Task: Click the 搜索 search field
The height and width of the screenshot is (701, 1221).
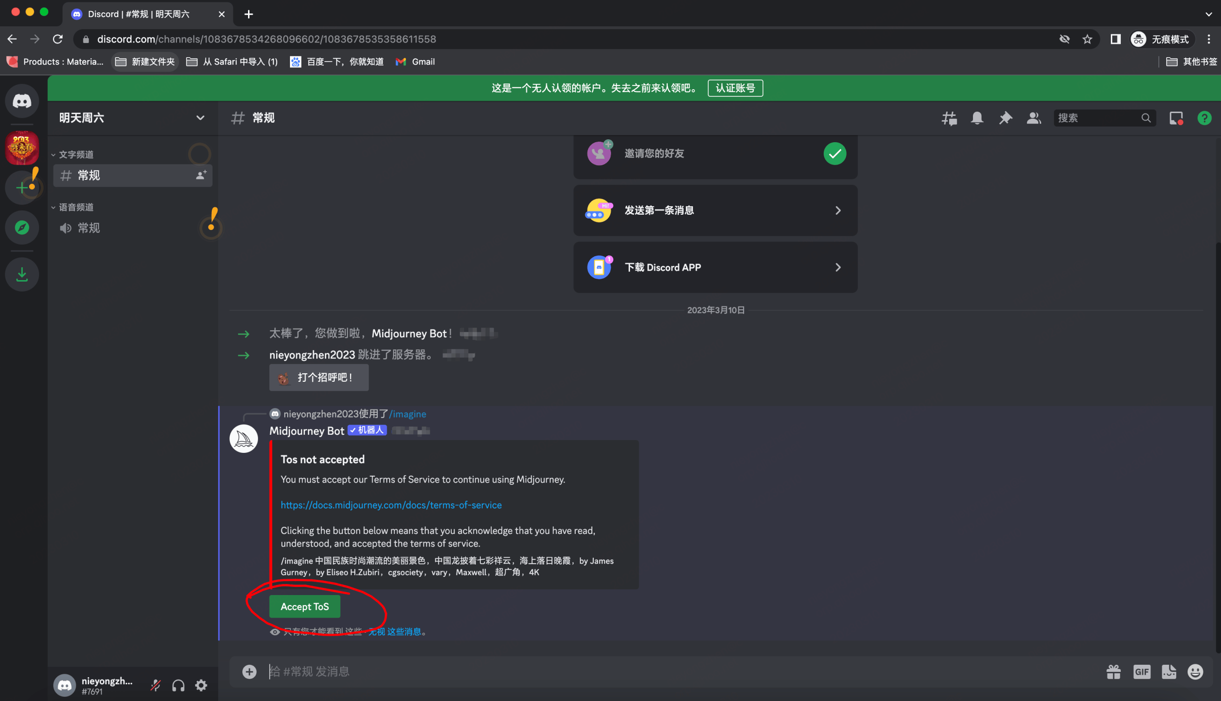Action: click(1104, 118)
